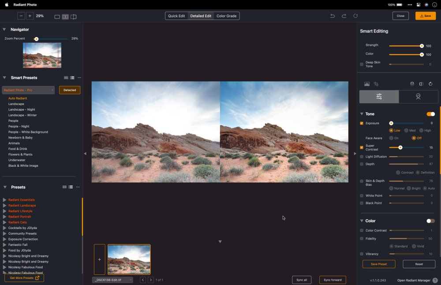This screenshot has height=285, width=441.
Task: Click the redo arrow icon
Action: coord(344,16)
